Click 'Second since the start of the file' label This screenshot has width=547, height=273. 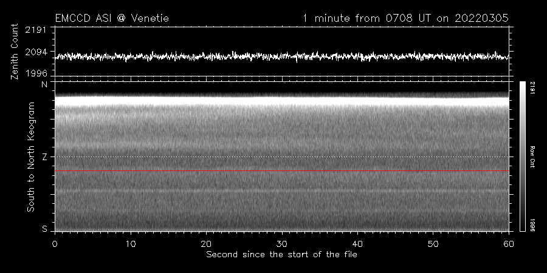[x=281, y=255]
